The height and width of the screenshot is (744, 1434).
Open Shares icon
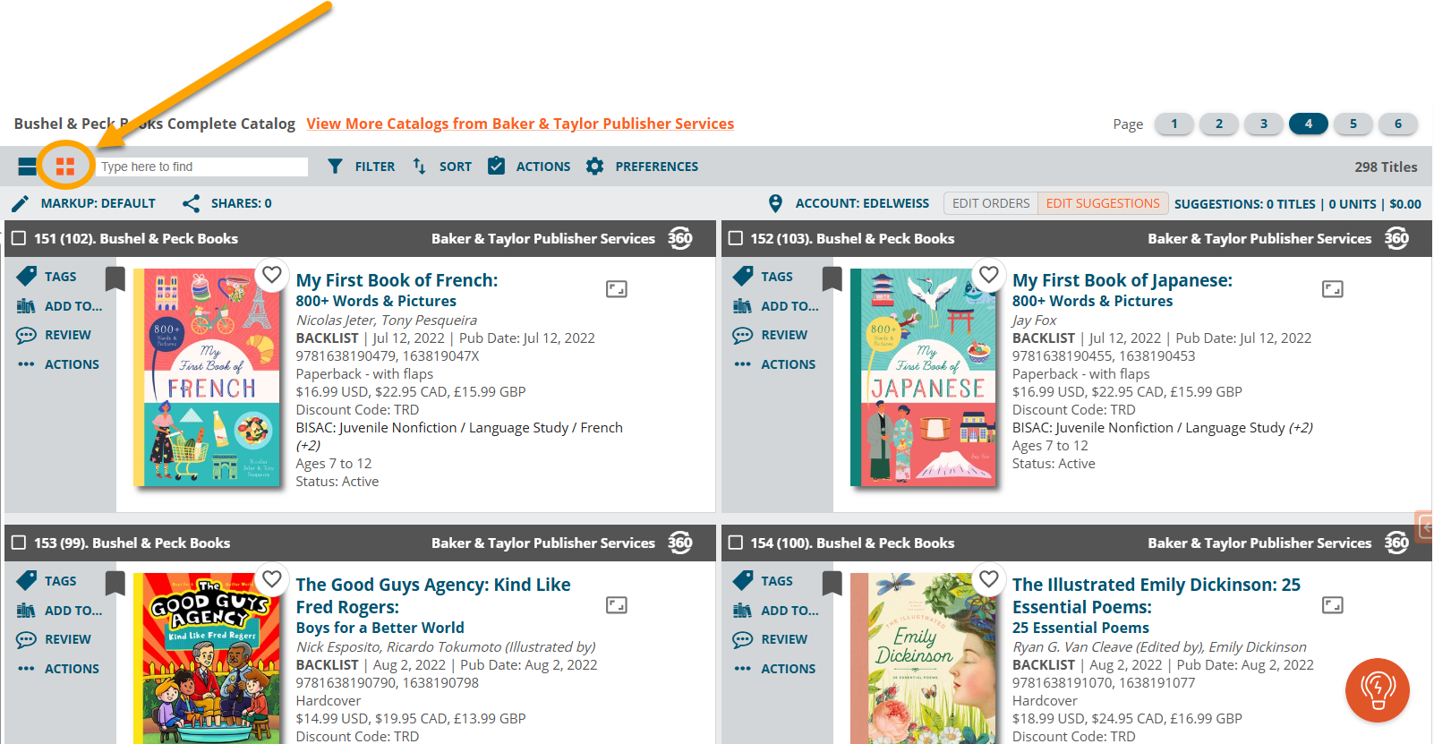191,203
